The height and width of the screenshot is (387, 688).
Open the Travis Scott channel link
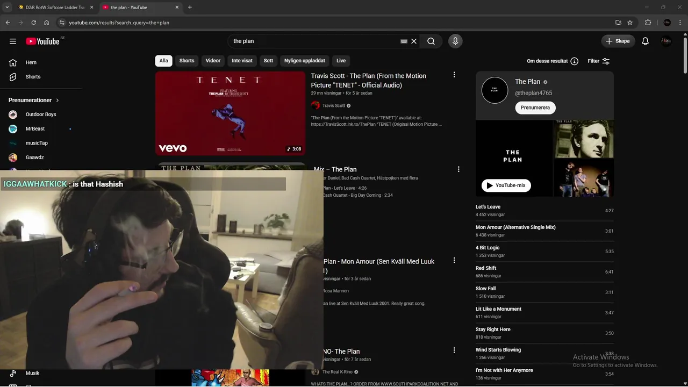point(334,105)
